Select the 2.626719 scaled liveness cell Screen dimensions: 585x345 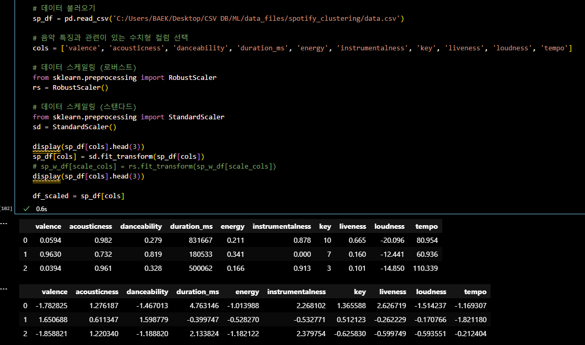391,306
